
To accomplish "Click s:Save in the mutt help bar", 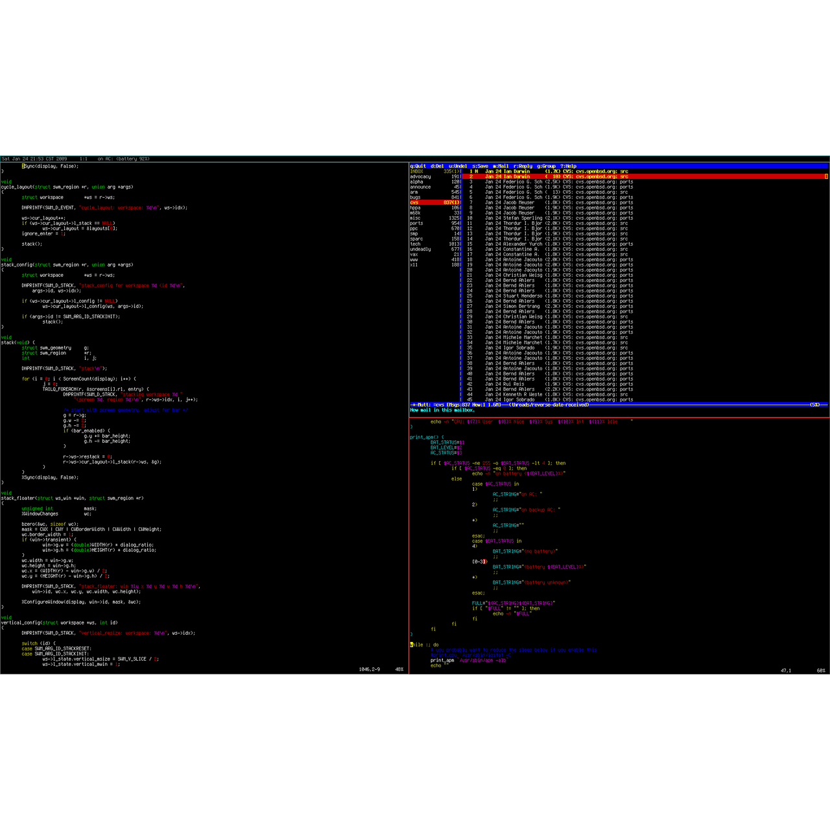I will tap(480, 166).
